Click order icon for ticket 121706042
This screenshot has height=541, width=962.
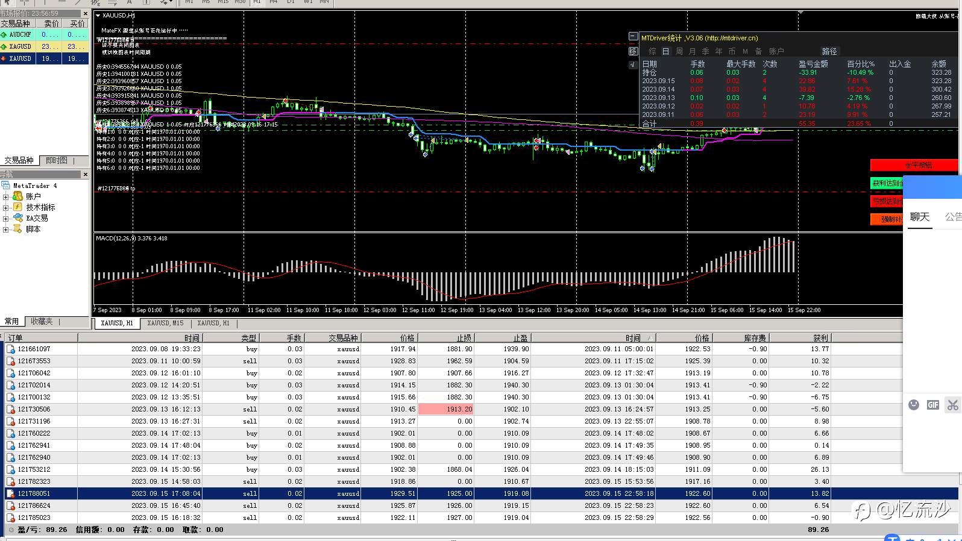click(11, 373)
